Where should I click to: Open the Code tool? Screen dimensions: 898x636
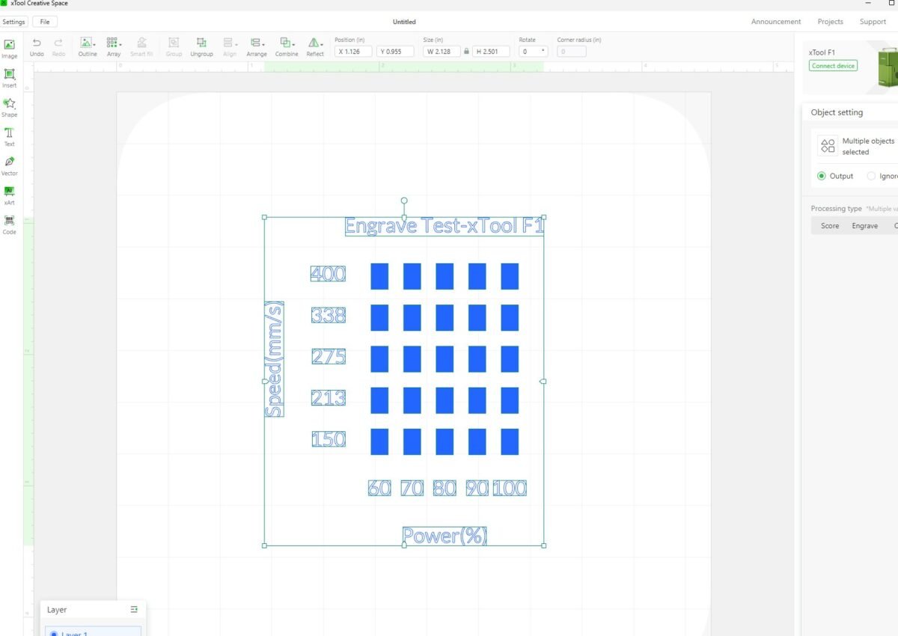(x=9, y=224)
